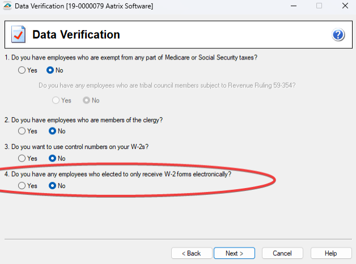This screenshot has height=264, width=356.
Task: Pick No for W-2 control numbers
Action: click(x=53, y=158)
